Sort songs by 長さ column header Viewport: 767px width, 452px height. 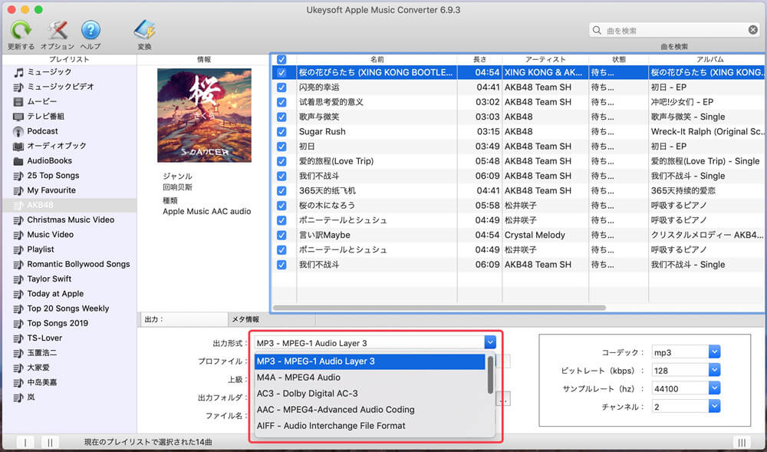(x=480, y=59)
